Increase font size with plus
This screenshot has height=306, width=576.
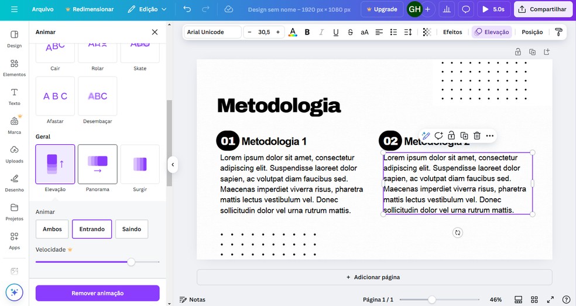click(278, 32)
